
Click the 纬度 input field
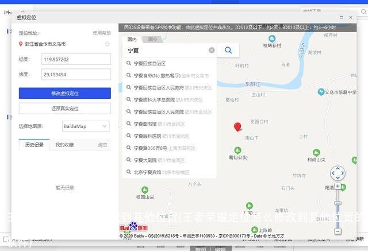pyautogui.click(x=76, y=75)
